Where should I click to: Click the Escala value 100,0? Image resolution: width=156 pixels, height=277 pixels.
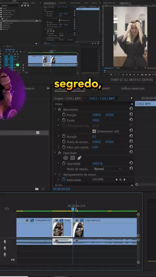(96, 120)
